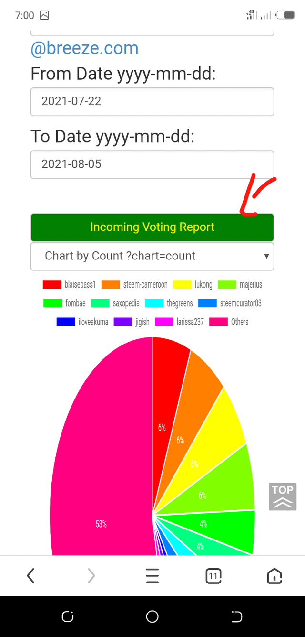
Task: Click the lukong yellow legend swatch
Action: click(182, 284)
